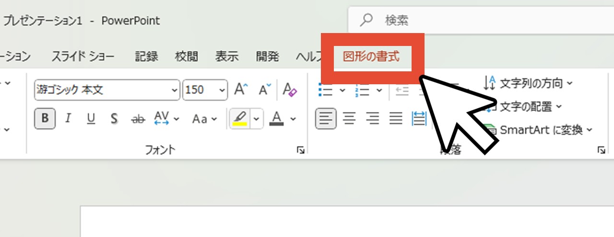This screenshot has width=614, height=237.
Task: Click the 検索 search box
Action: click(481, 20)
